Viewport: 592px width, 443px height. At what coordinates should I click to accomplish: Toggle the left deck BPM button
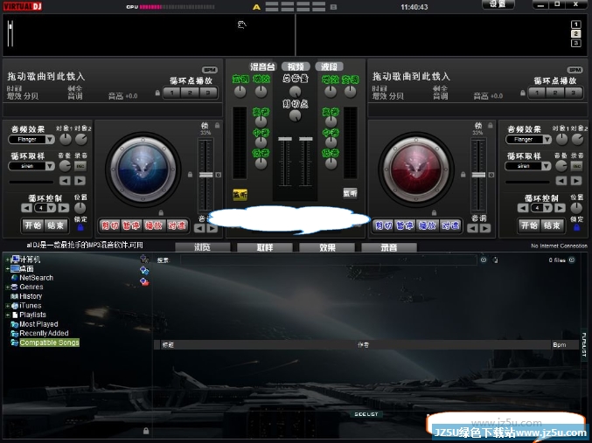(210, 70)
